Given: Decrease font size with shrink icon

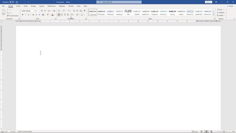Looking at the screenshot, I should click(x=45, y=11).
